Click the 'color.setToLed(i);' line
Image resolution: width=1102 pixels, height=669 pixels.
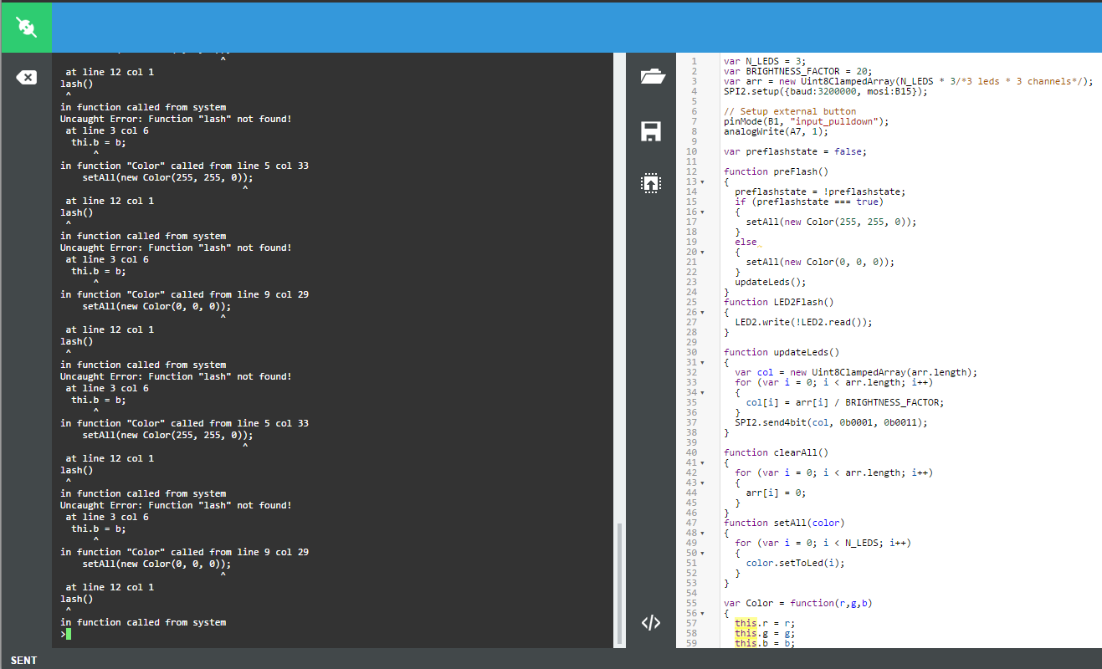click(x=796, y=563)
